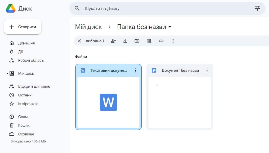
Task: Click the share (add person) icon
Action: pyautogui.click(x=113, y=41)
